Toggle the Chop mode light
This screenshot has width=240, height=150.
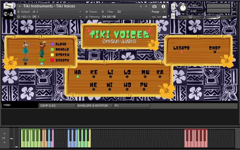click(215, 52)
